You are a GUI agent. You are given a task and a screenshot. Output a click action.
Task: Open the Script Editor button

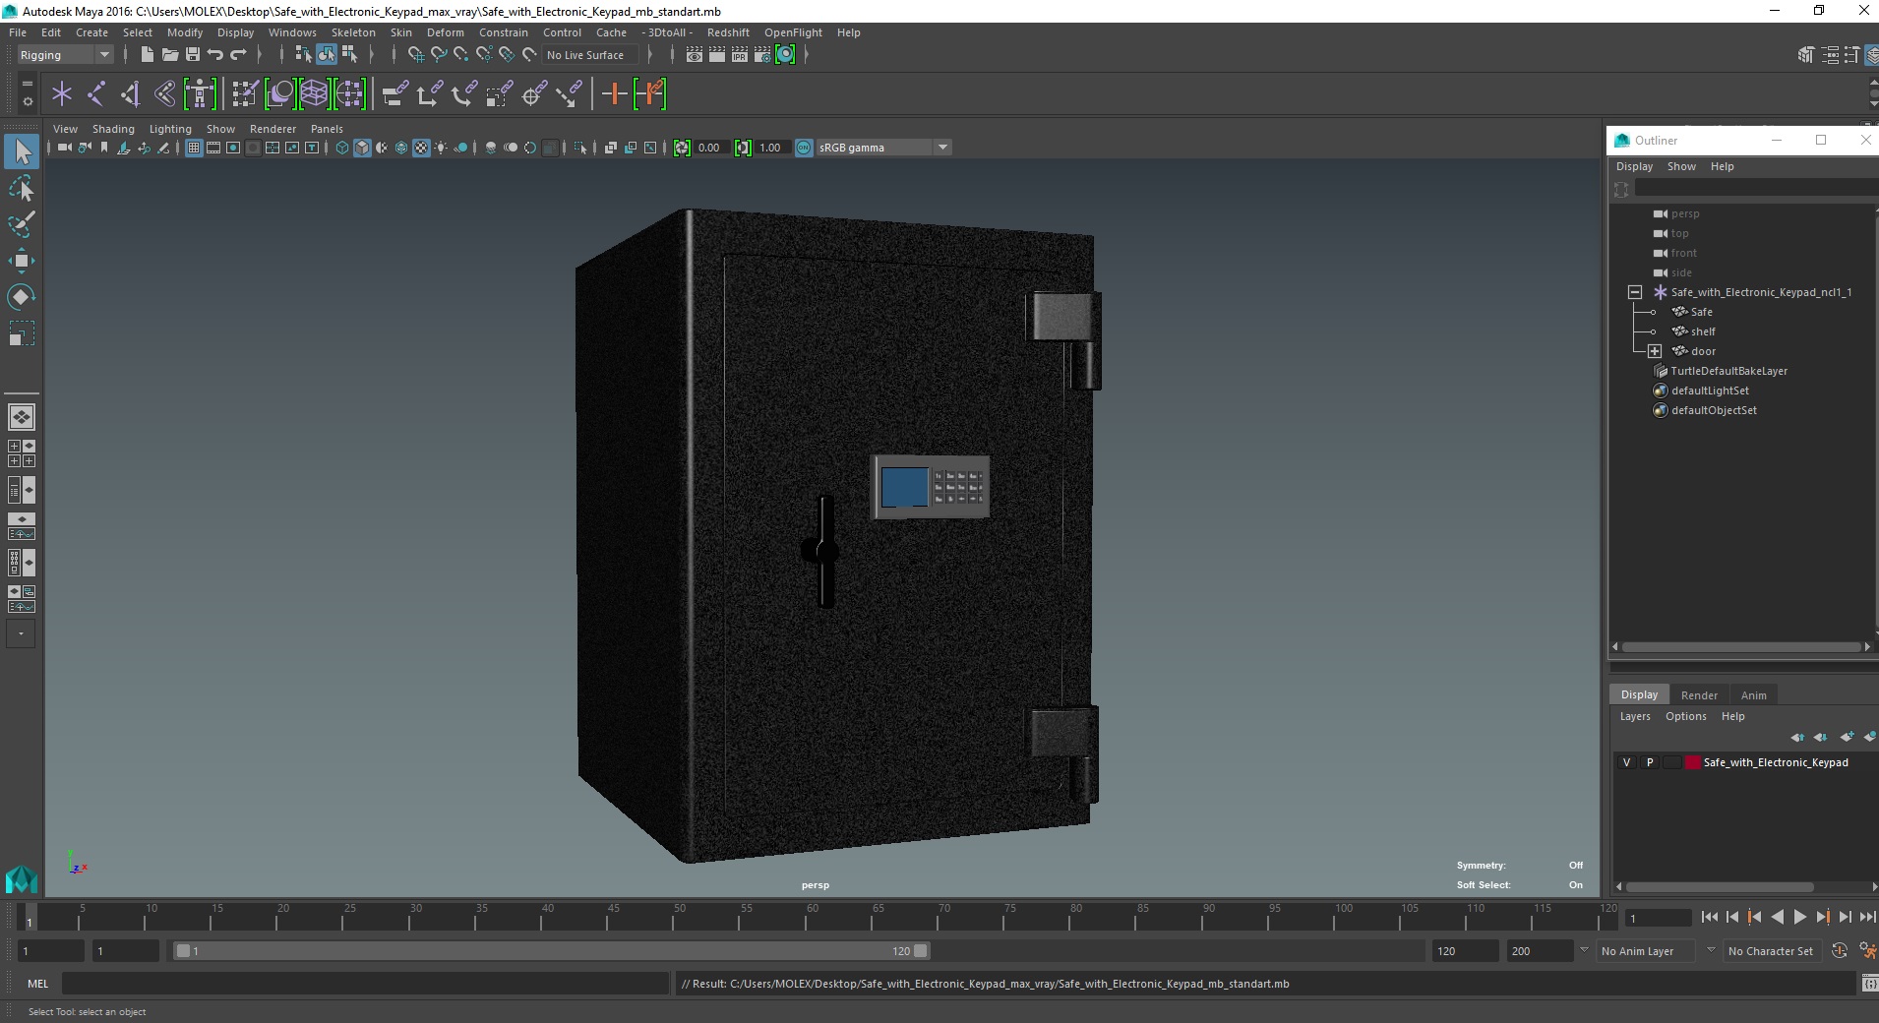coord(1869,984)
